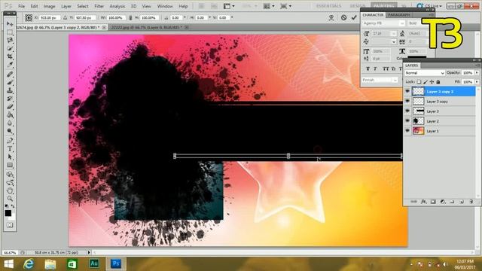Select the Rectangle shape tool
This screenshot has width=482, height=271.
tap(10, 166)
